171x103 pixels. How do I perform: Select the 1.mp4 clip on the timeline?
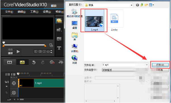tap(41, 83)
